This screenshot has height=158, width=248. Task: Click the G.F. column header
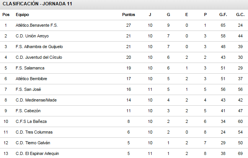[x=223, y=15]
